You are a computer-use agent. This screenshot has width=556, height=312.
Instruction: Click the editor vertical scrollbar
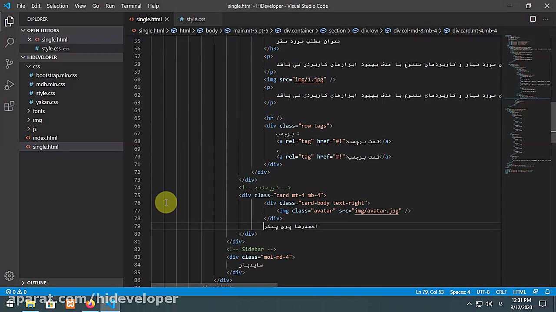(553, 121)
